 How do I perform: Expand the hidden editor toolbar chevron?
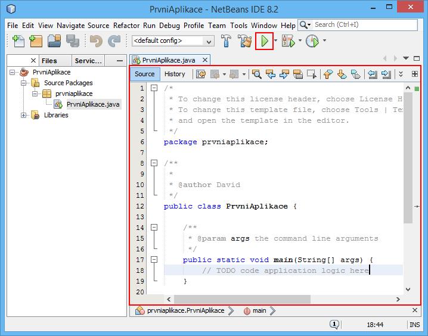point(401,74)
